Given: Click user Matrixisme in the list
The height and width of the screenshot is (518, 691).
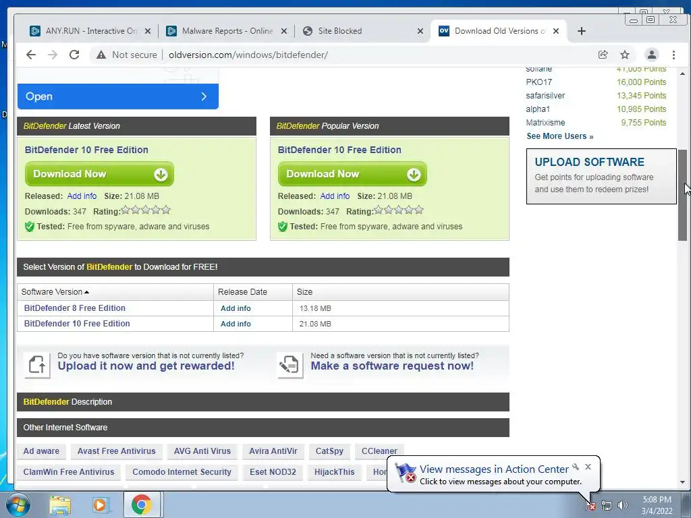Looking at the screenshot, I should [545, 123].
